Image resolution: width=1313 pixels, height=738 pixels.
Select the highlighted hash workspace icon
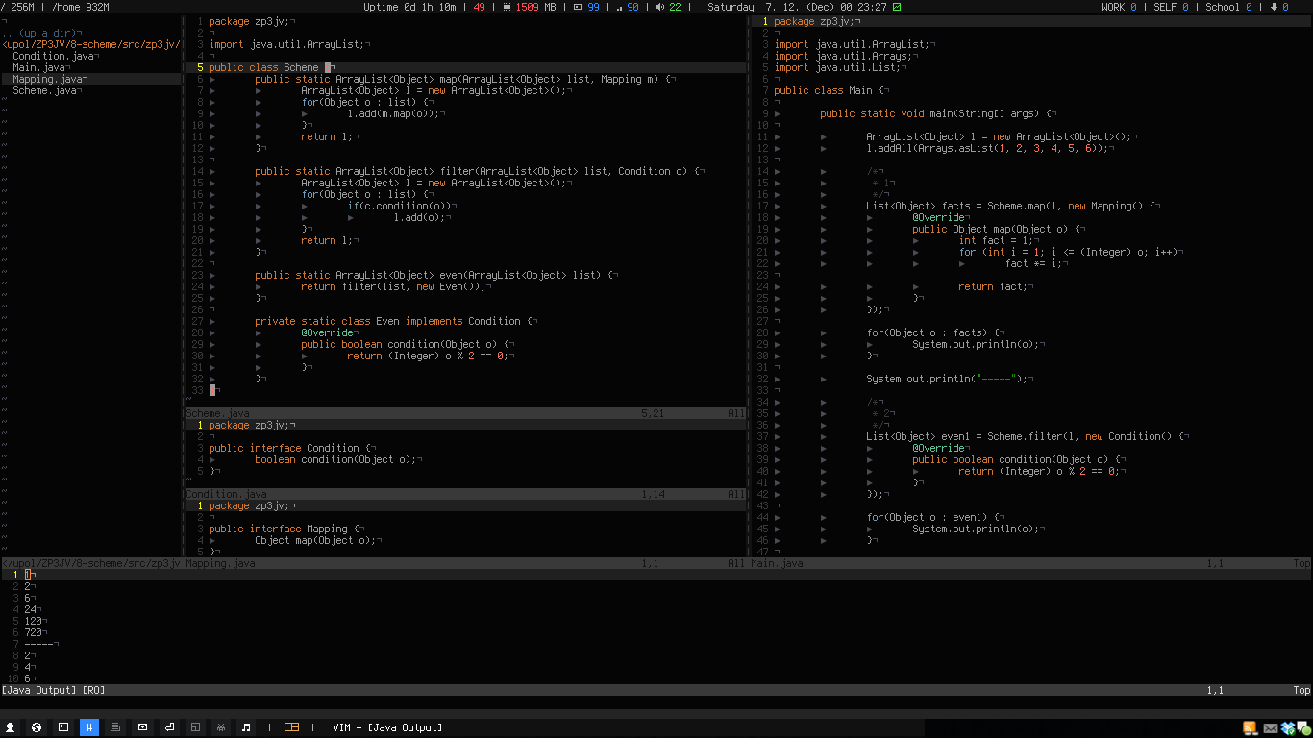(89, 727)
